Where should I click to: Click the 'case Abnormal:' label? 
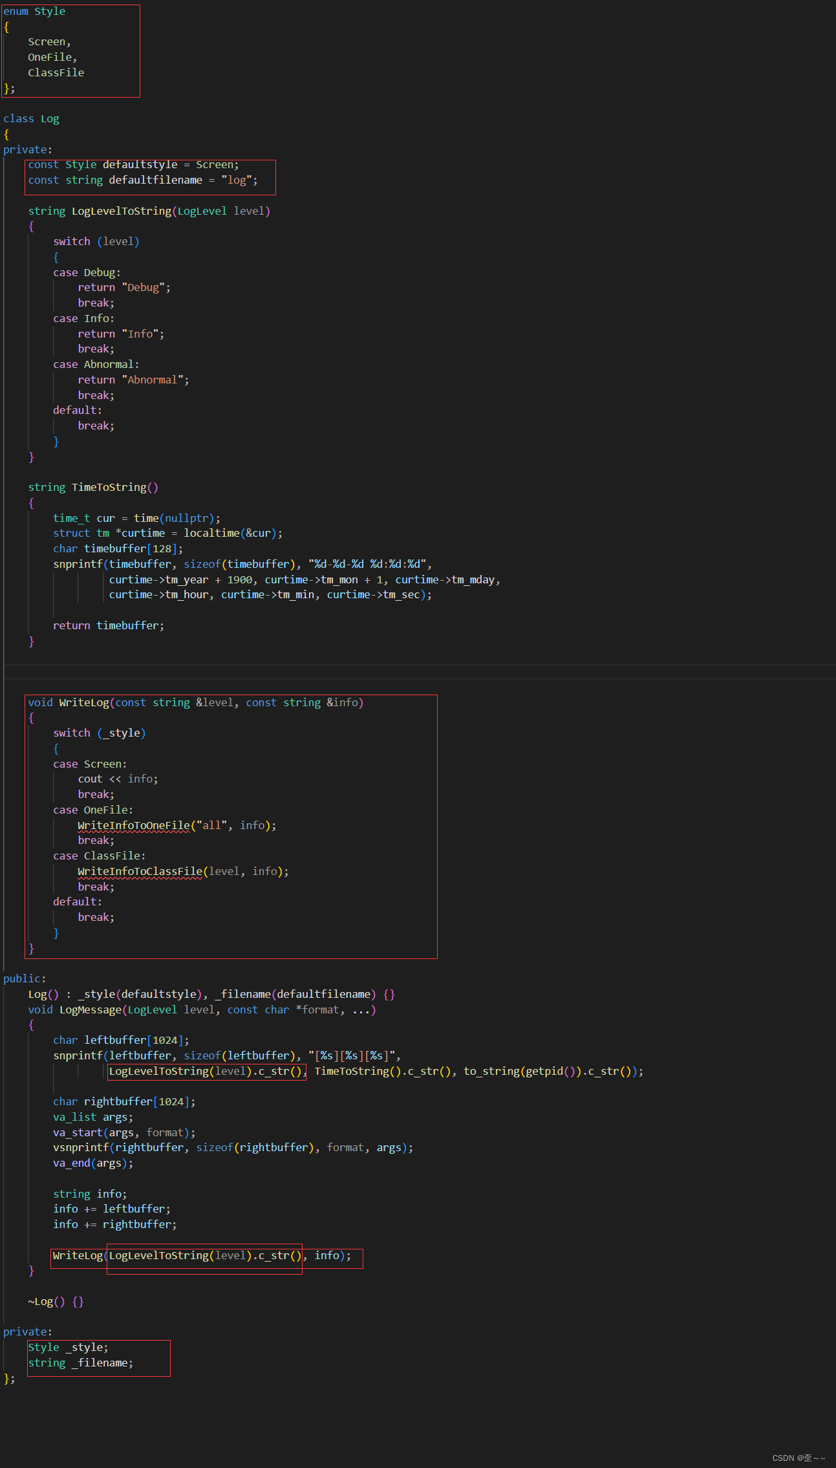(96, 365)
